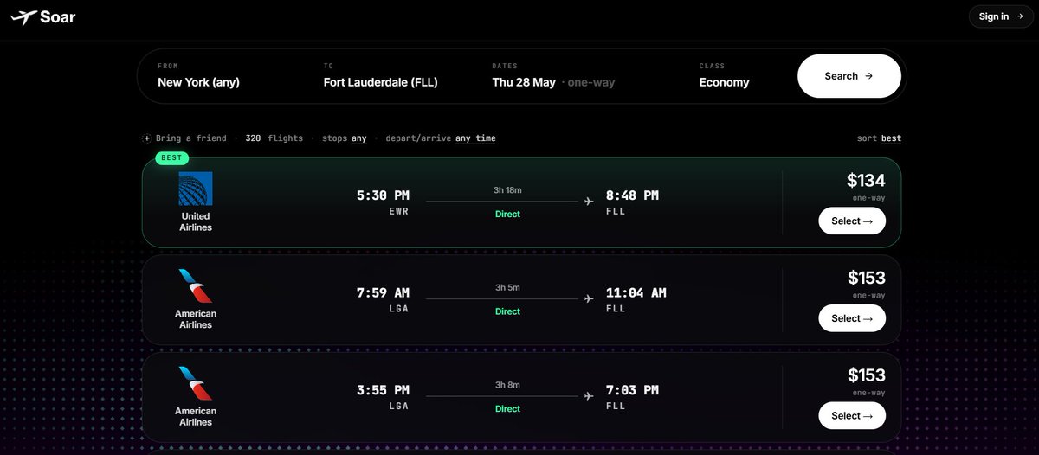1039x455 pixels.
Task: Click the plane icon on the 5:30 PM flight
Action: (589, 202)
